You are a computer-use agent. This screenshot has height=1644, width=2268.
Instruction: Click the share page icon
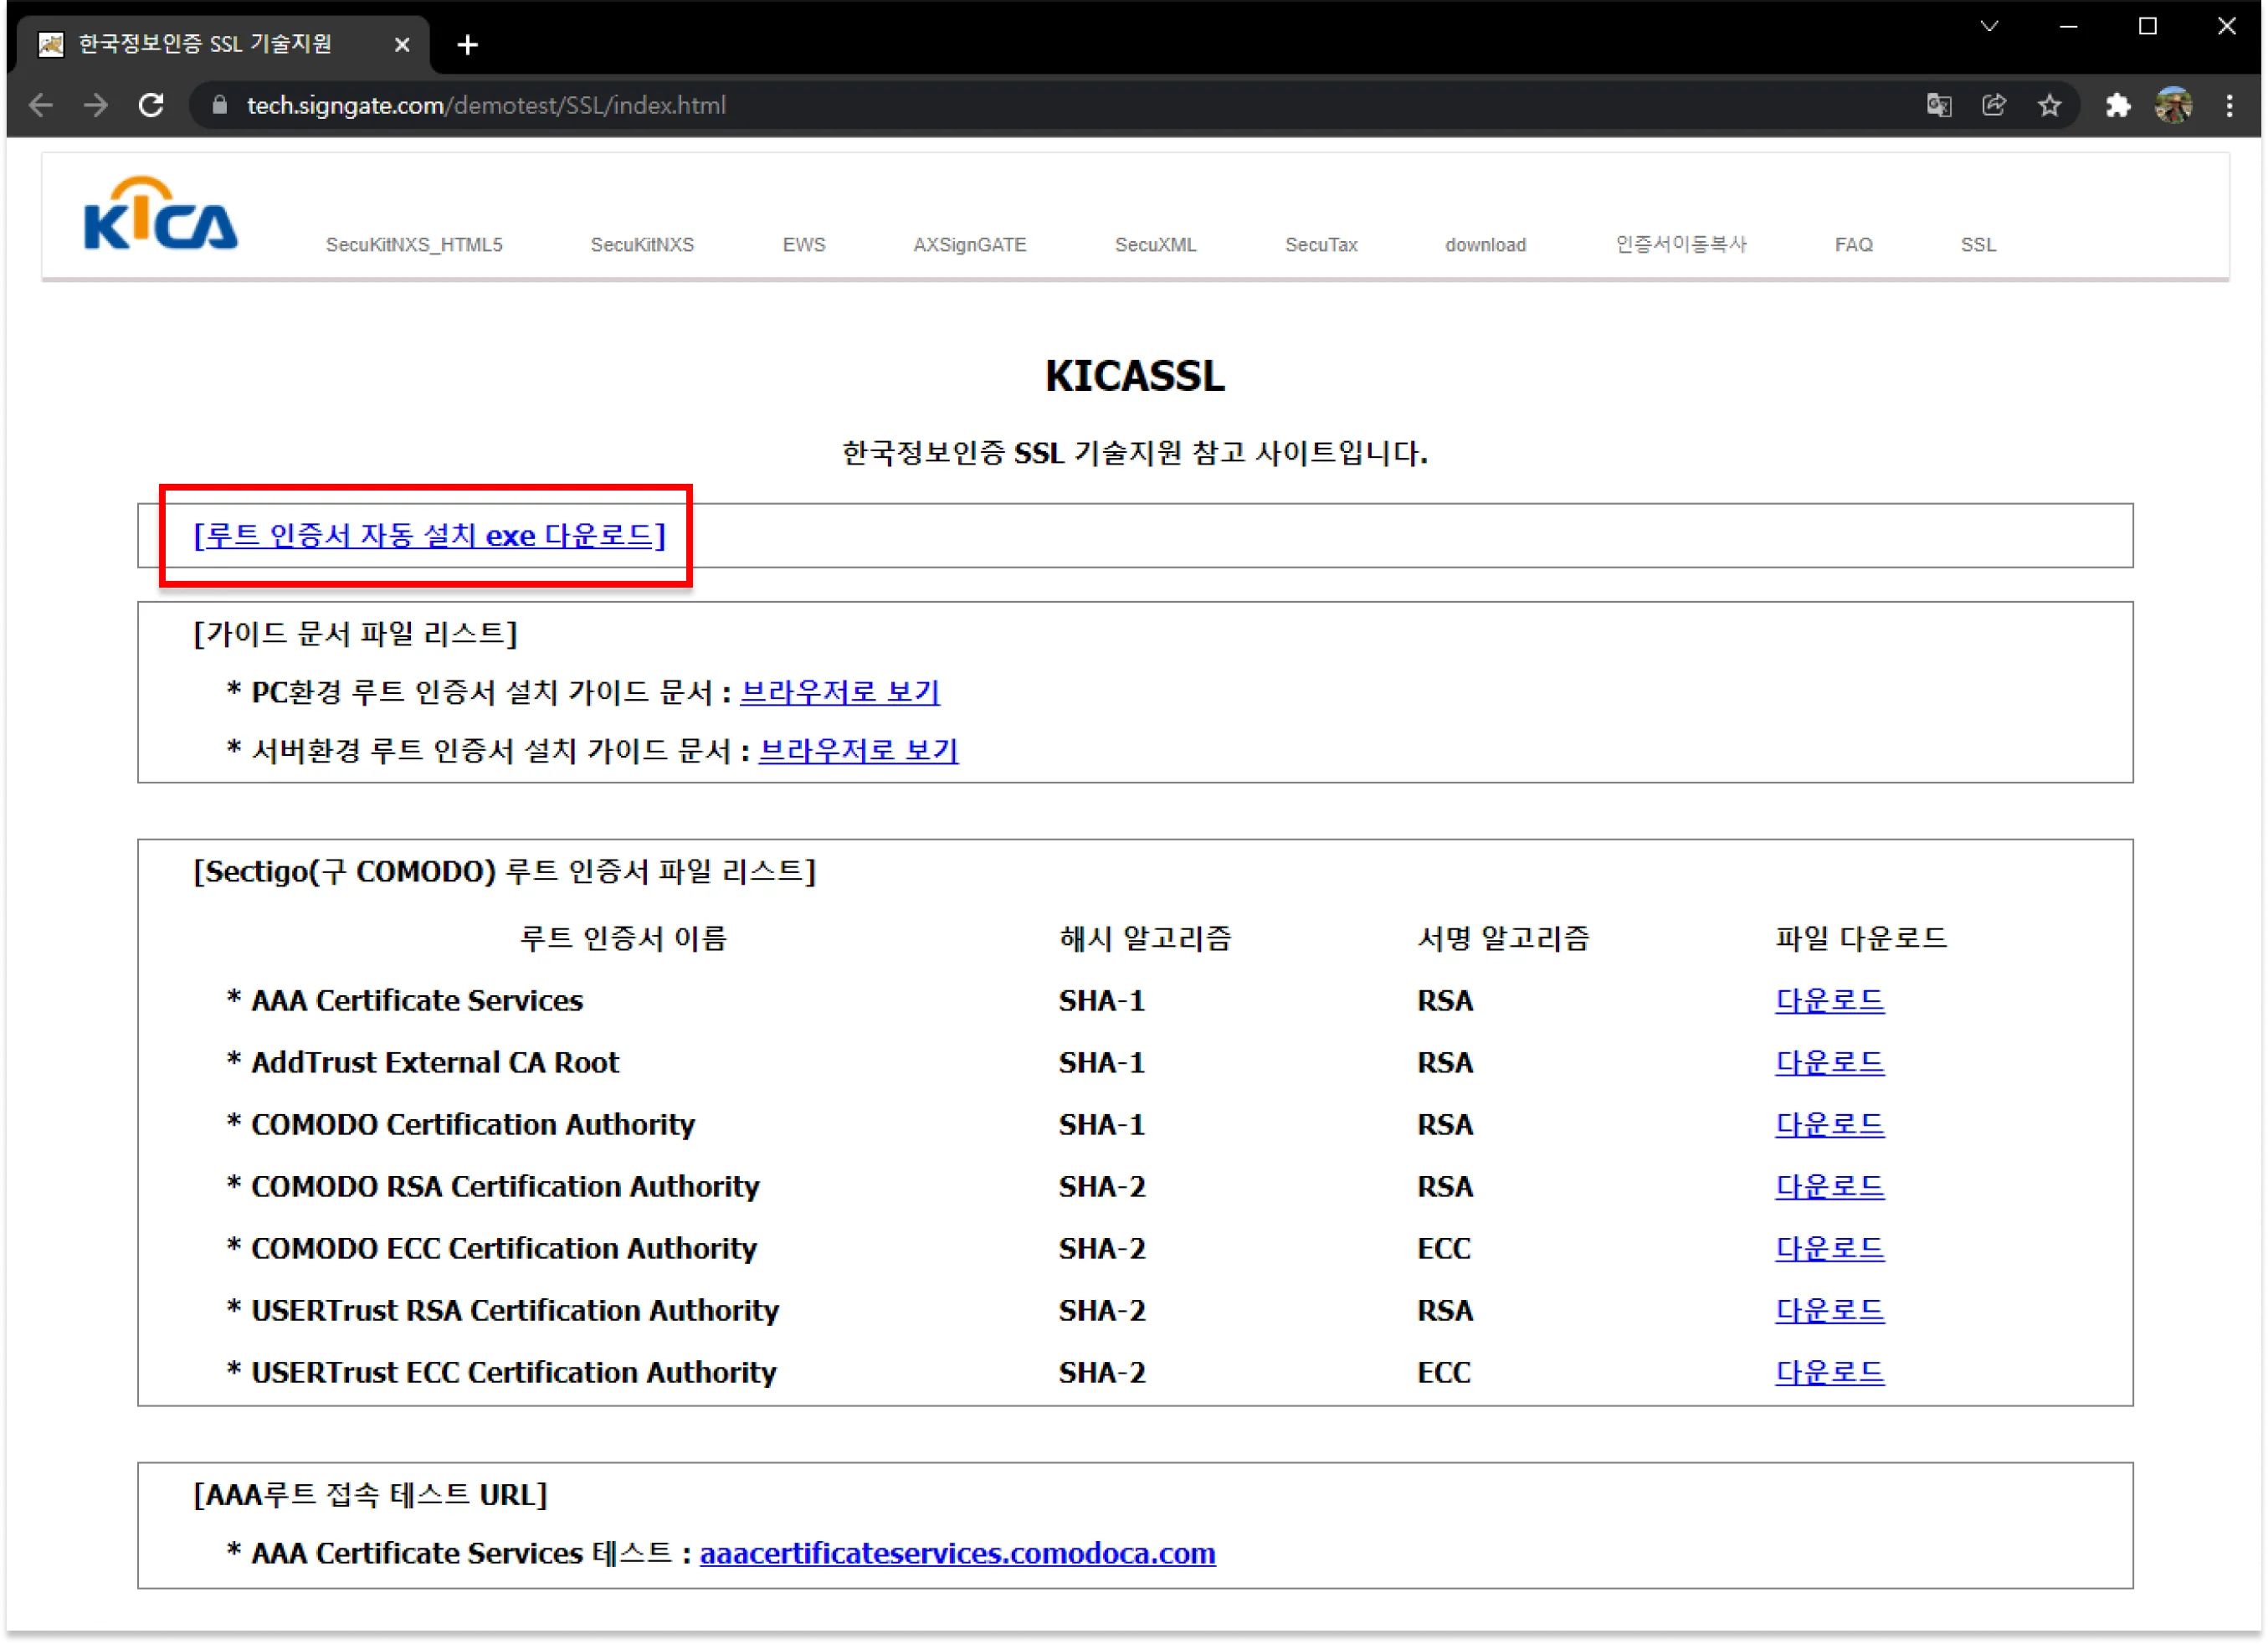1994,105
